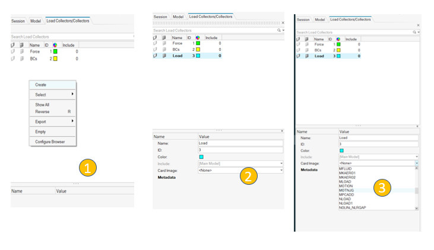
Task: Collapse Card Image dropdown in right panel
Action: pyautogui.click(x=417, y=164)
